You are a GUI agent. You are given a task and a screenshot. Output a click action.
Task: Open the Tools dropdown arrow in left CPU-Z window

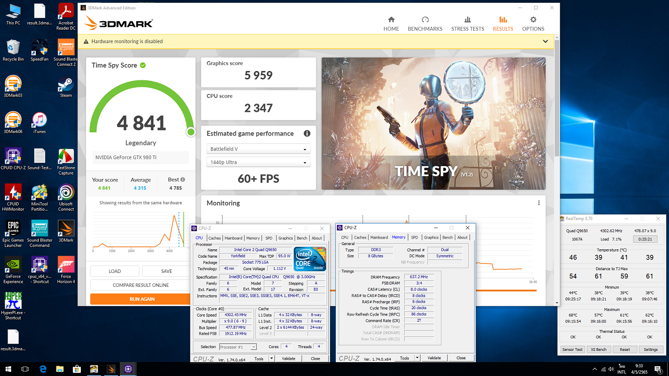272,358
